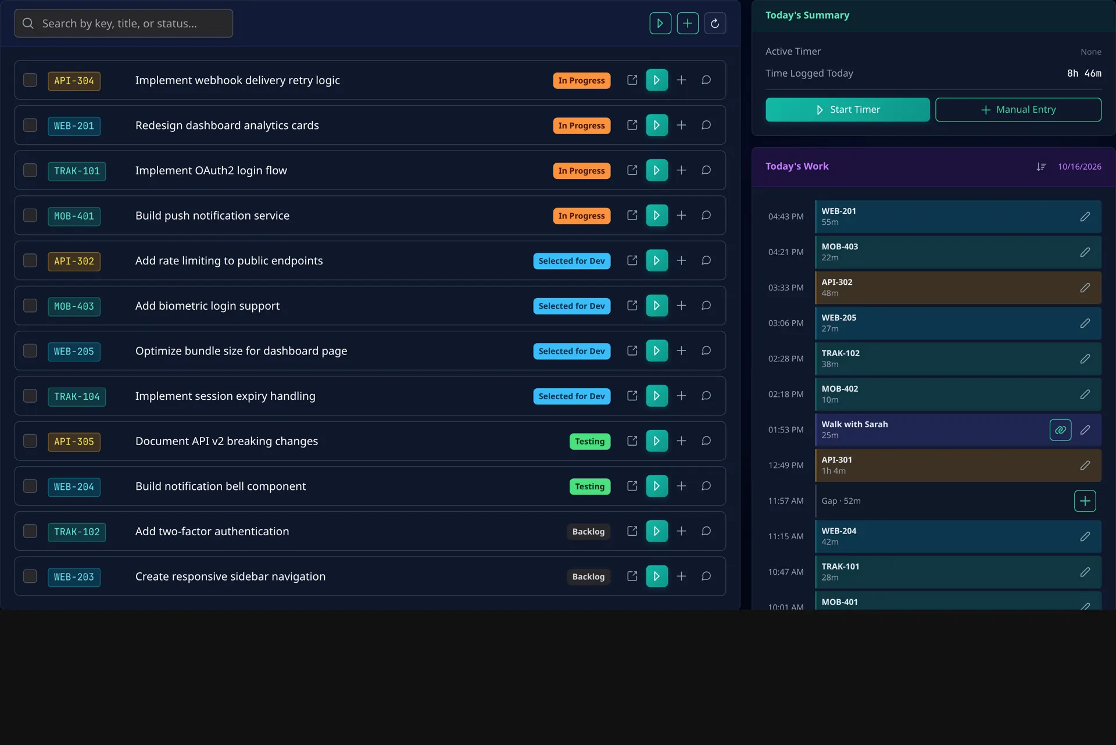Select the TRAK-102 38m work entry
1116x745 pixels.
[958, 359]
